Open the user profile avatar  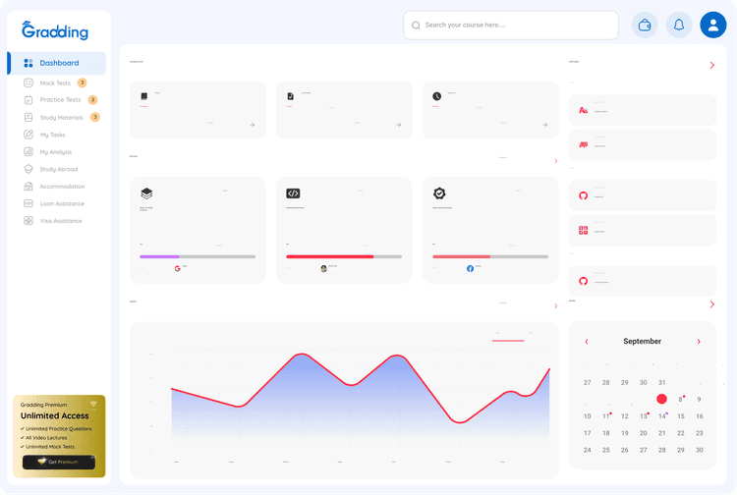[x=713, y=25]
